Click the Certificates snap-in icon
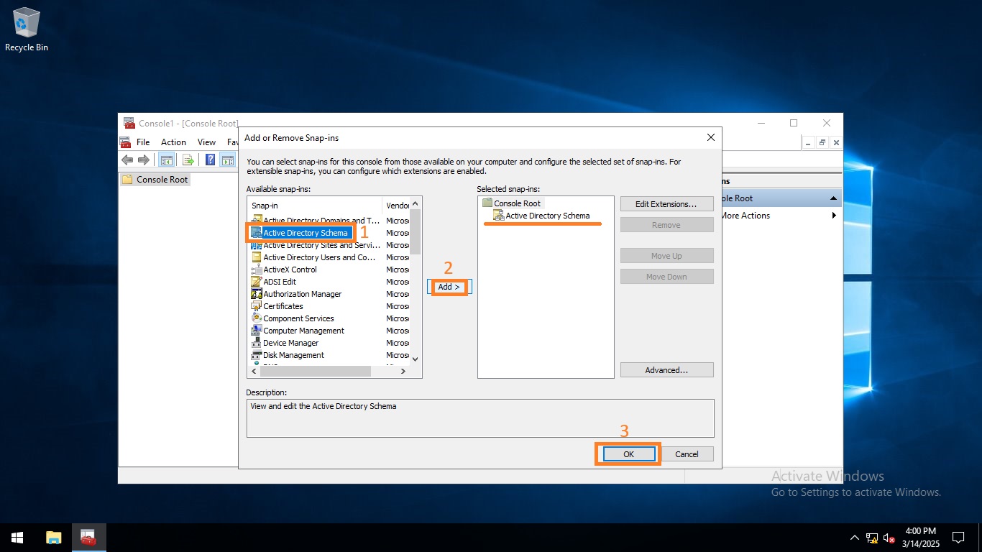This screenshot has width=982, height=552. (x=257, y=306)
